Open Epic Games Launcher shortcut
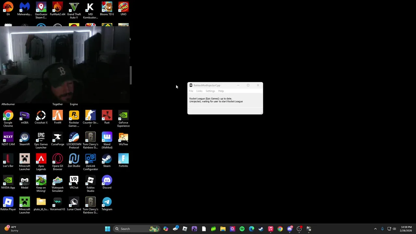416x234 pixels. pos(41,140)
